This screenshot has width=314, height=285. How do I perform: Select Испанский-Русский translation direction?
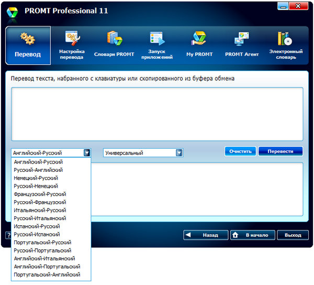(x=37, y=226)
